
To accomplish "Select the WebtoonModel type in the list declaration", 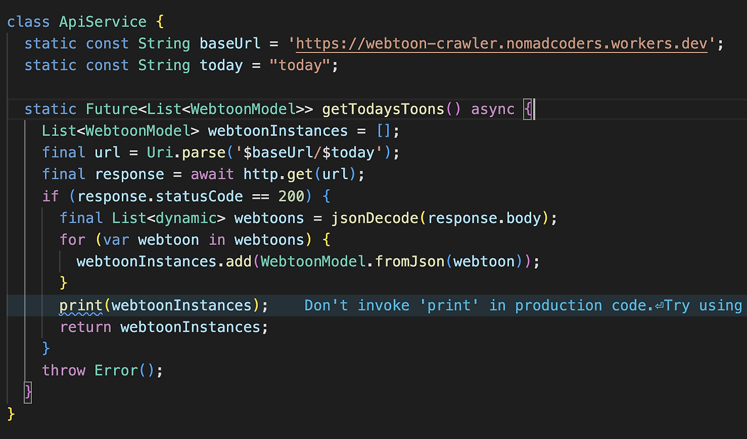I will pos(137,131).
